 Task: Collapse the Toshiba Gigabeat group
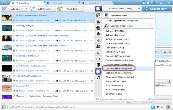pyautogui.click(x=150, y=15)
